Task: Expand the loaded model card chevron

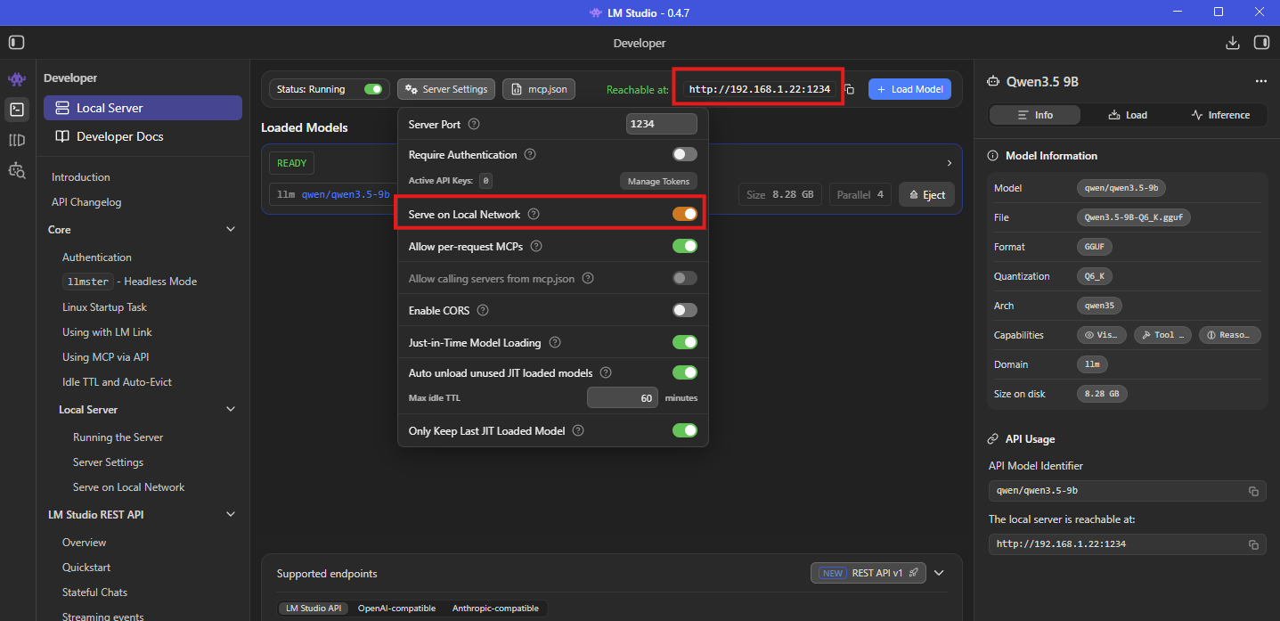Action: (950, 163)
